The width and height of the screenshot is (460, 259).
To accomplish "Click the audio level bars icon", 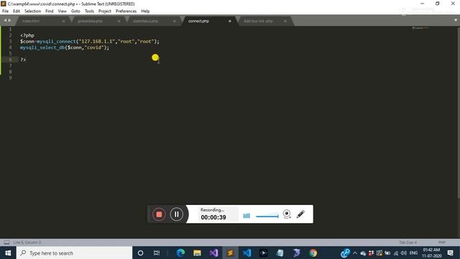I will [247, 216].
